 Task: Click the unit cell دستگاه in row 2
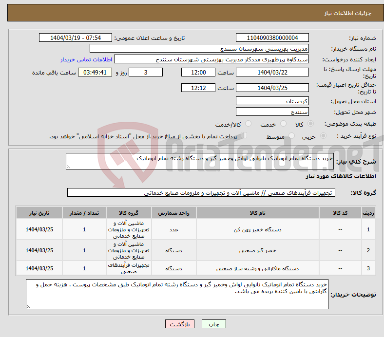pos(173,250)
